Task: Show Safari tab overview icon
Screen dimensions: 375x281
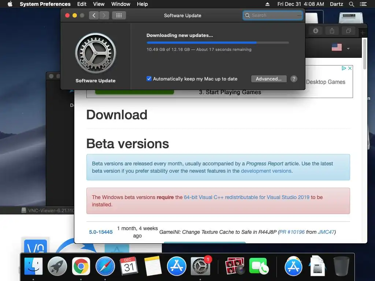Action: (349, 31)
